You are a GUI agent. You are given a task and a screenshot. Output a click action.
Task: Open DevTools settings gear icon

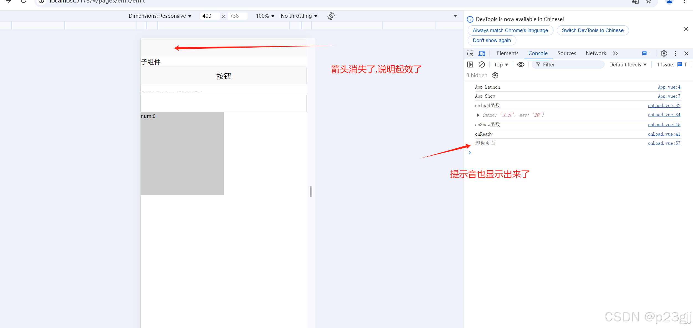pyautogui.click(x=664, y=53)
